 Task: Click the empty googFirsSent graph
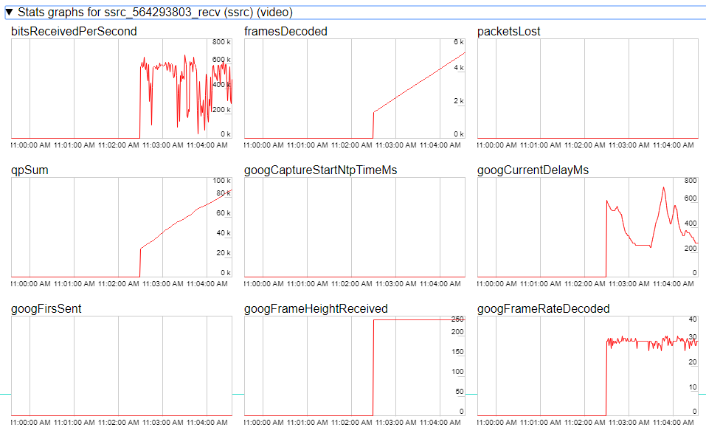pos(122,365)
